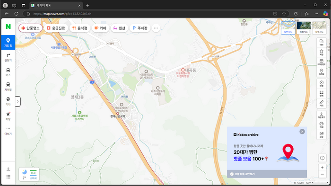Click the 공유 share map icon
Viewport: 331px width, 186px height.
[321, 134]
